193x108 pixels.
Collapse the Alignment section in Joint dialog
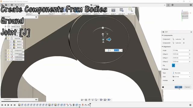(x=162, y=47)
